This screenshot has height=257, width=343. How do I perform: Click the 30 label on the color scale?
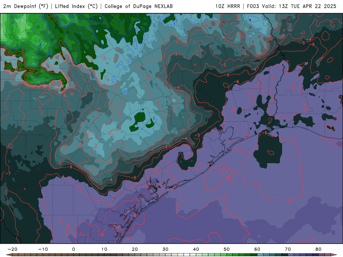tap(165, 249)
